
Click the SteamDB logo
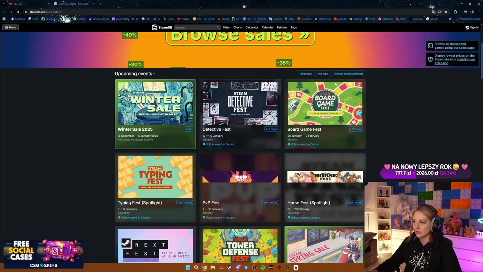162,27
